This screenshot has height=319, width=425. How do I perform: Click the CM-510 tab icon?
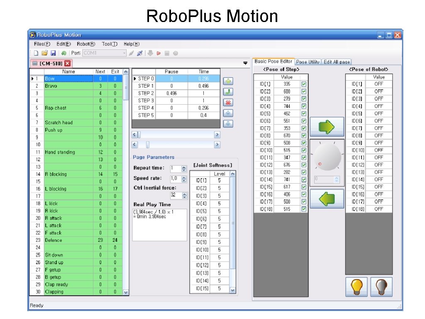(x=35, y=64)
